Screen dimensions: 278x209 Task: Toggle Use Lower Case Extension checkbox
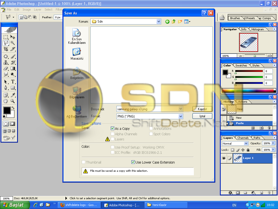[133, 162]
